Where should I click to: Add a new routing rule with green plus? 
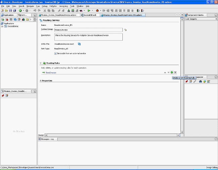[172, 72]
